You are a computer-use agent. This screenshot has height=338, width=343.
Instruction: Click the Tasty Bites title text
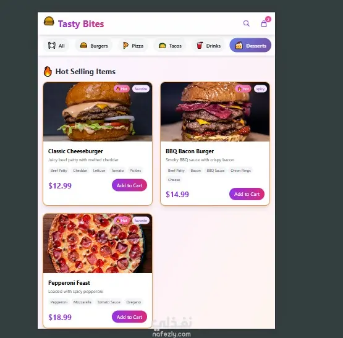[x=81, y=24]
